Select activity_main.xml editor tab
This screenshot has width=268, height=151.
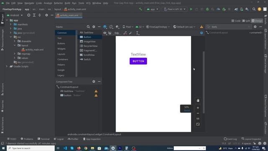click(x=69, y=15)
